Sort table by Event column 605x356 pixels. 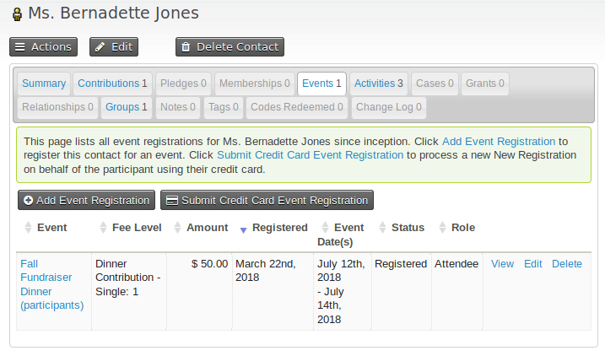51,228
